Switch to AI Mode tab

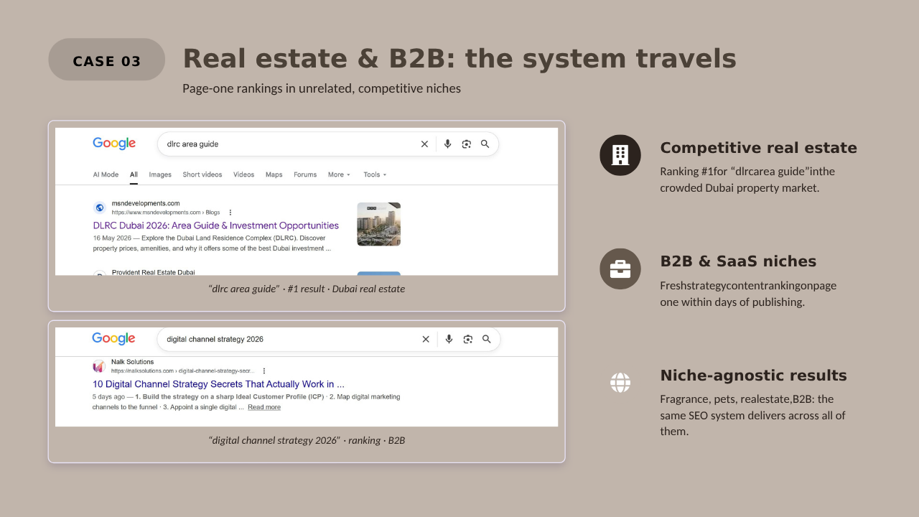[106, 174]
